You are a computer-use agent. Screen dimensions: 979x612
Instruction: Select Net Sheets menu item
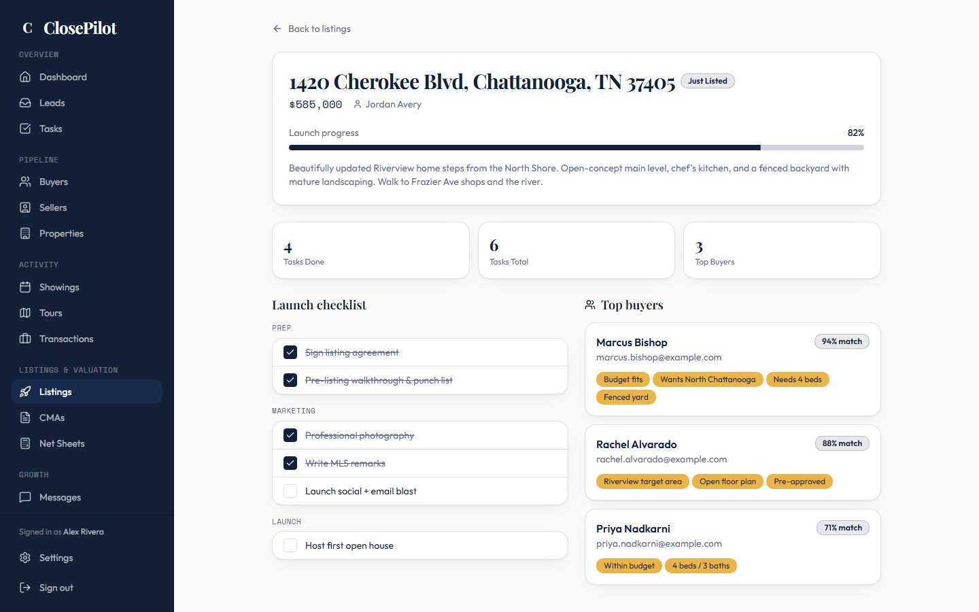coord(86,443)
